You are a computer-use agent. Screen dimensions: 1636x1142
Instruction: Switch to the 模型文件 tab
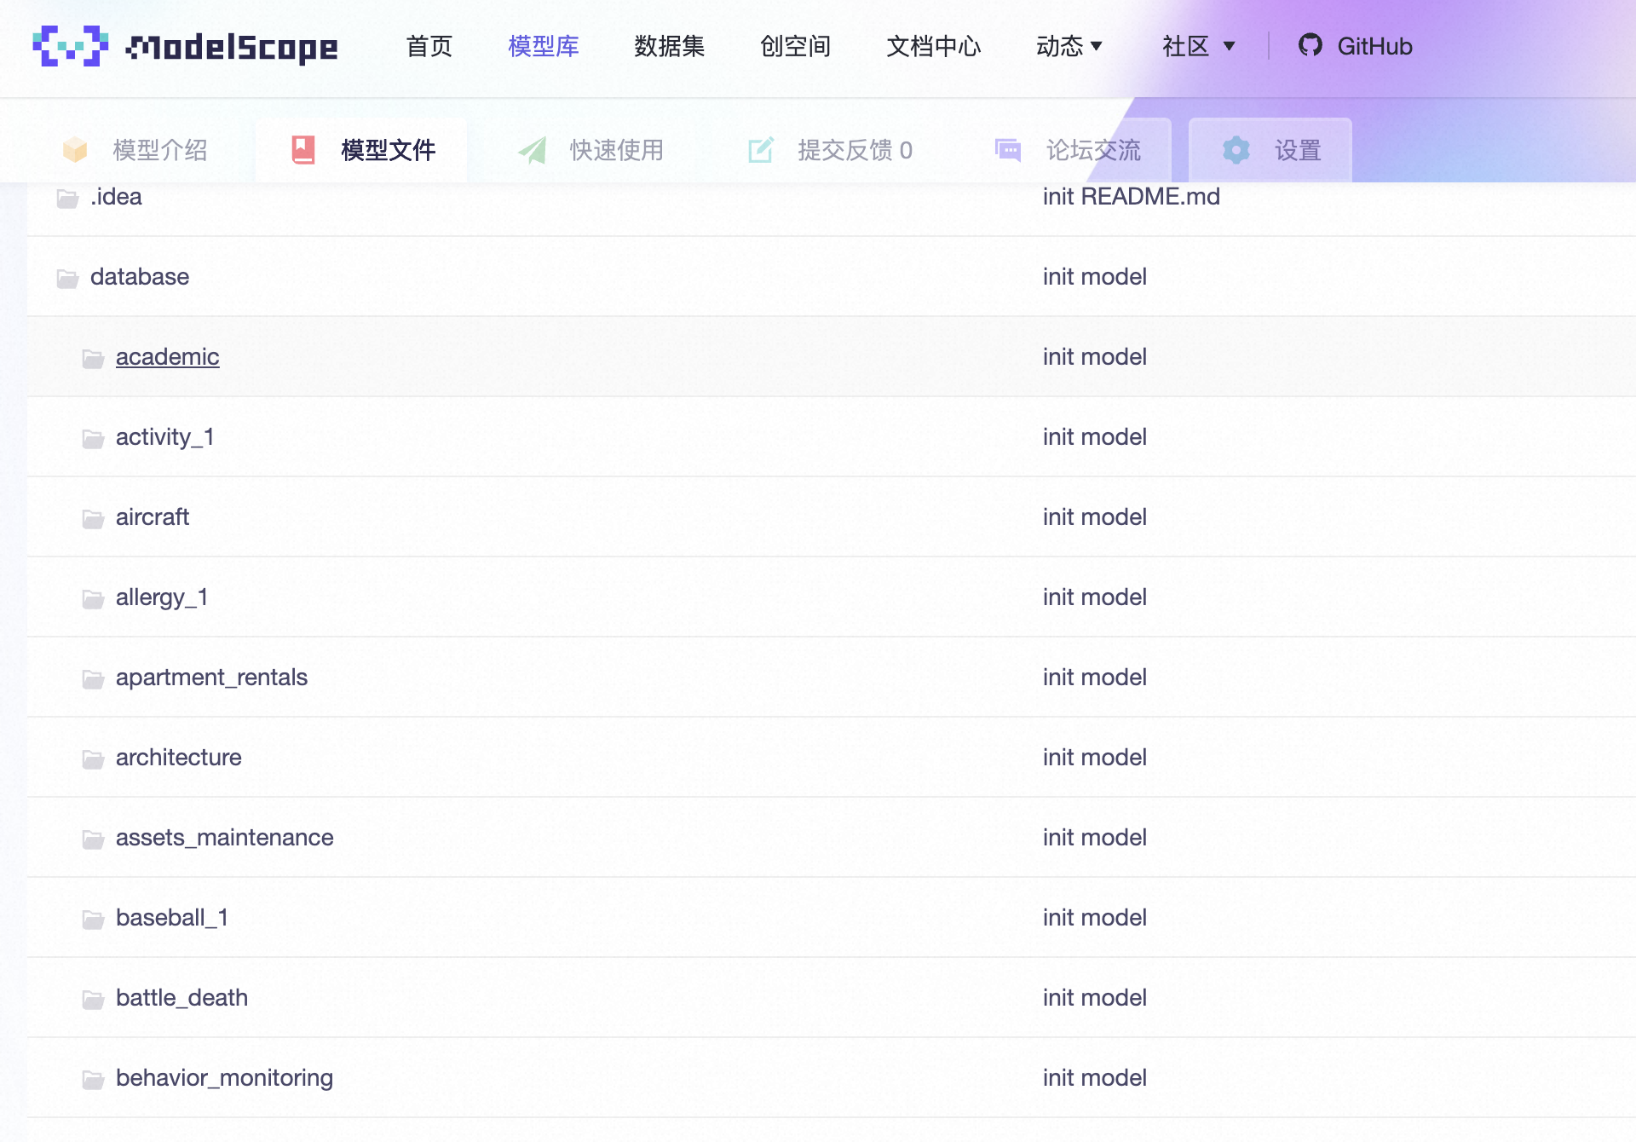click(363, 150)
